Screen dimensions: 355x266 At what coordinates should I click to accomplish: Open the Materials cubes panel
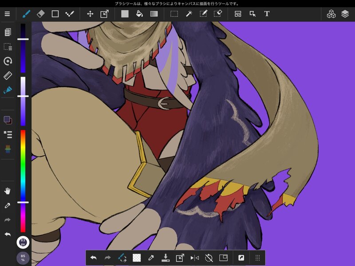click(331, 14)
